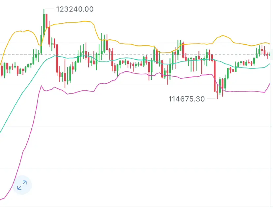Click the sharp peak of the magenta lower band

click(x=41, y=86)
